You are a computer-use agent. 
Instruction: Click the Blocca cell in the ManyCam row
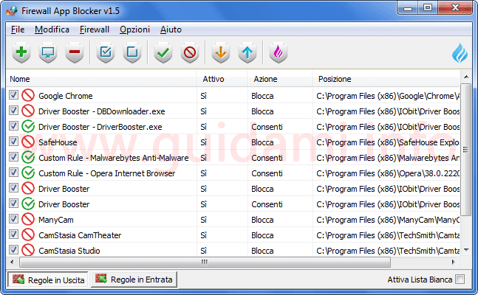tap(262, 220)
